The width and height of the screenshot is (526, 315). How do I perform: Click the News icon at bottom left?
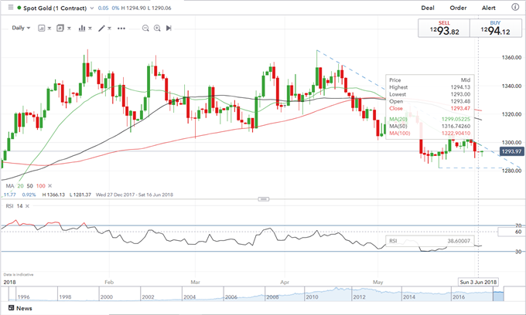tap(11, 308)
